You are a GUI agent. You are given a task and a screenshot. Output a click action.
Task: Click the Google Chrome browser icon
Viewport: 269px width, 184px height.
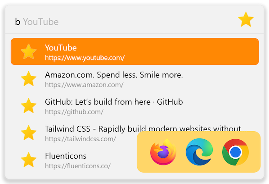point(235,152)
